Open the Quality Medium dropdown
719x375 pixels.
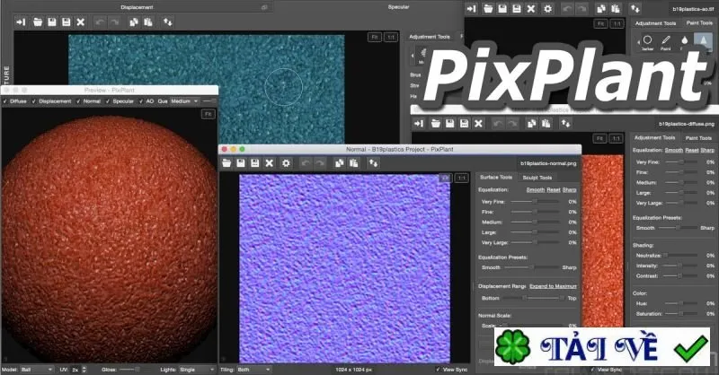point(184,101)
